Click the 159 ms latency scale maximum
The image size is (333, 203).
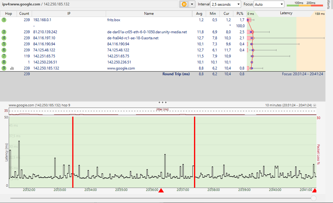coord(320,14)
